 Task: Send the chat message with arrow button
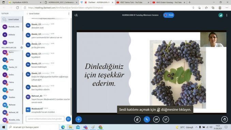point(68,119)
